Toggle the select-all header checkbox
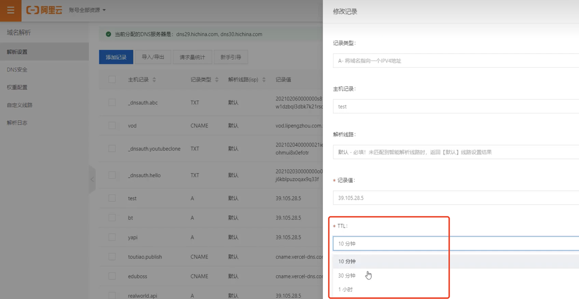579x299 pixels. pos(112,80)
